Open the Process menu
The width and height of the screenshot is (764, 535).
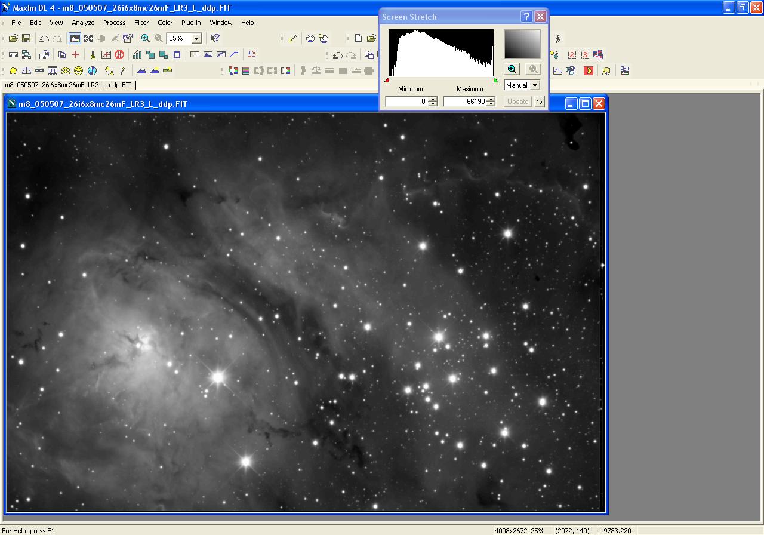click(114, 23)
